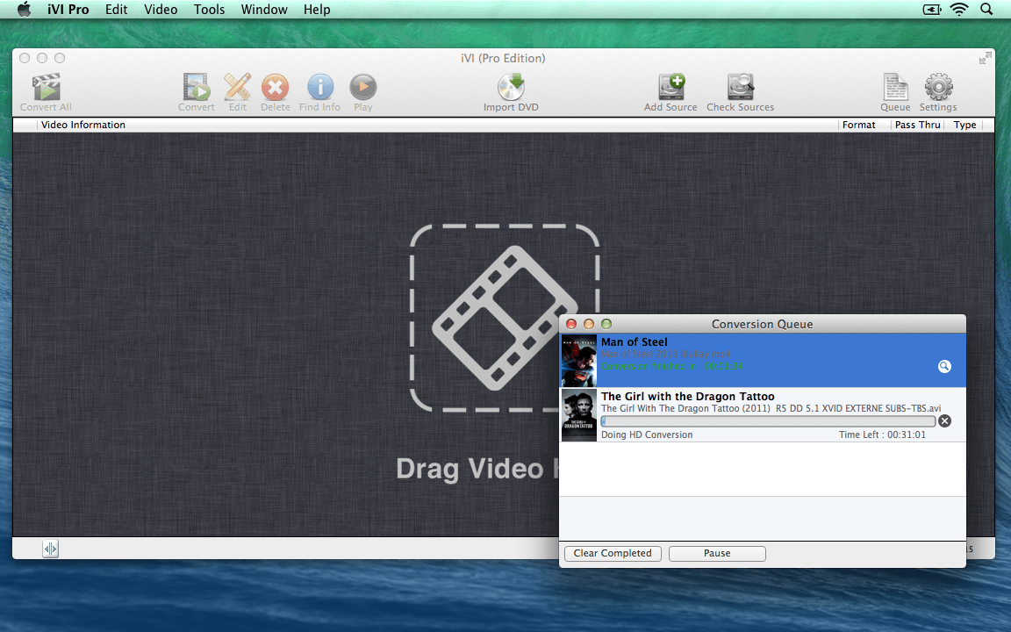Screen dimensions: 1011x632
Task: Open the Apple menu
Action: [x=24, y=10]
